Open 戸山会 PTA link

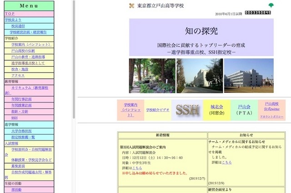[244, 106]
